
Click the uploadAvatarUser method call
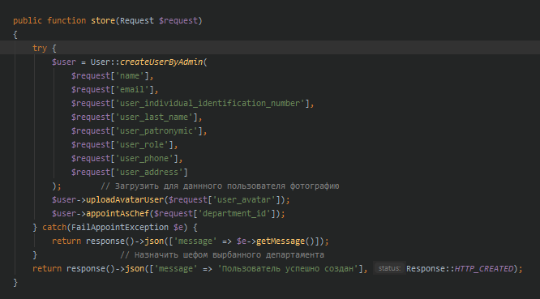tap(125, 199)
